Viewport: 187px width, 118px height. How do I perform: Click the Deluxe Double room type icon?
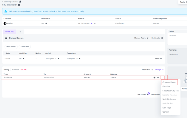tap(6, 38)
